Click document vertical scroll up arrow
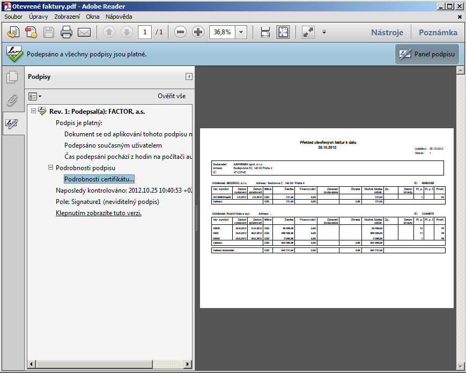Image resolution: width=466 pixels, height=373 pixels. [460, 70]
